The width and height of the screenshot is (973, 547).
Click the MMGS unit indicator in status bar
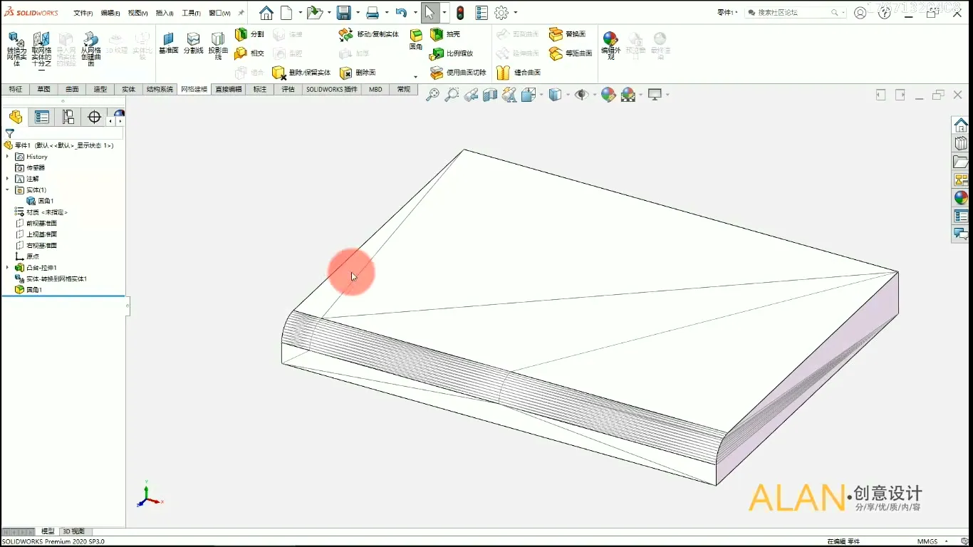[928, 541]
